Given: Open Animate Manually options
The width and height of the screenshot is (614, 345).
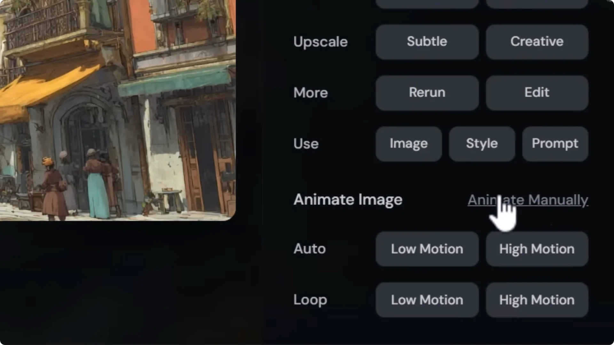Looking at the screenshot, I should [x=528, y=200].
